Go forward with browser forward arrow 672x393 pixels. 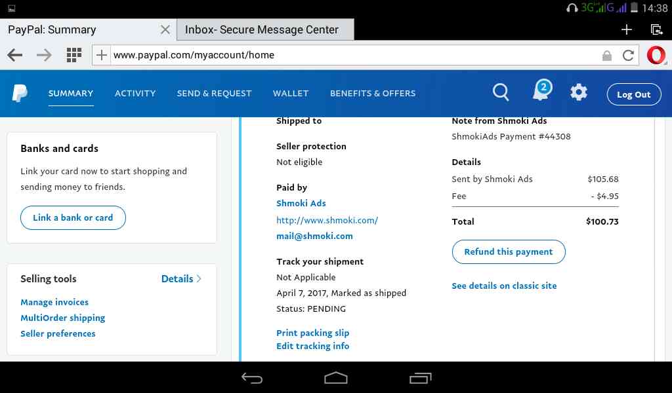(x=44, y=55)
